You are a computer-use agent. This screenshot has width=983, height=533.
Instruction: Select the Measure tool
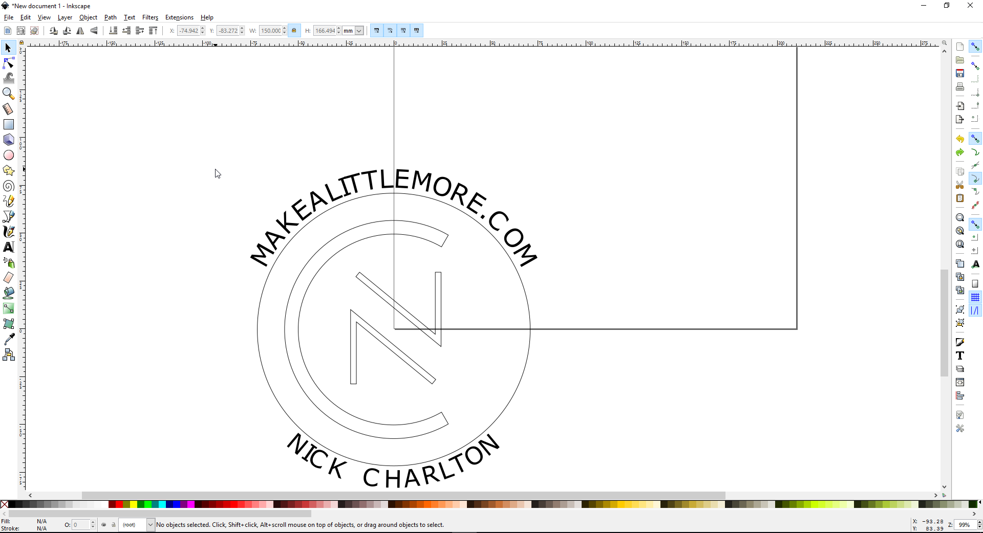[8, 109]
